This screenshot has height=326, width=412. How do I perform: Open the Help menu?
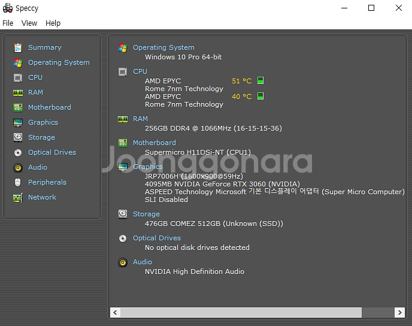[x=53, y=23]
